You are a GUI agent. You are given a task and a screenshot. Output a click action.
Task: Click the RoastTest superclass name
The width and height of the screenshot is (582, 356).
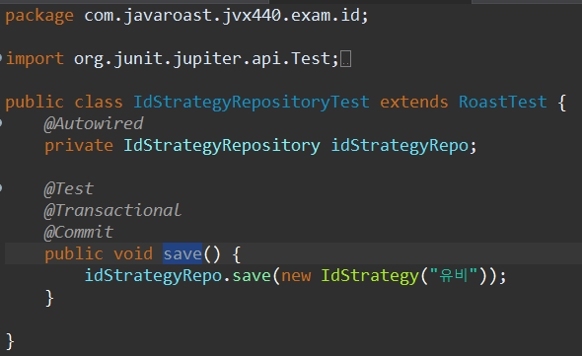coord(503,102)
